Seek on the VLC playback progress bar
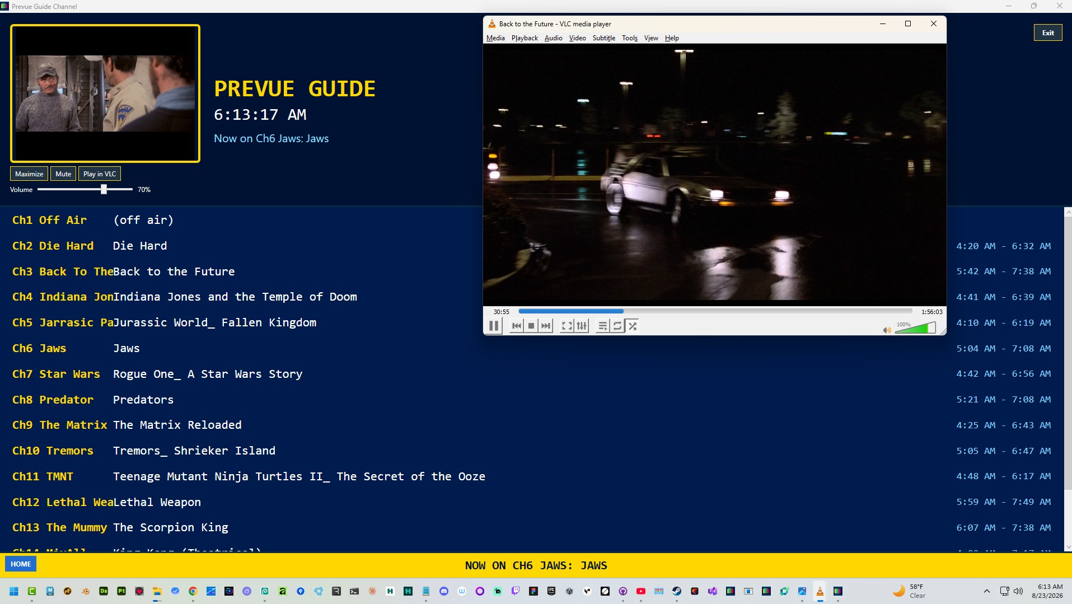 pyautogui.click(x=715, y=311)
